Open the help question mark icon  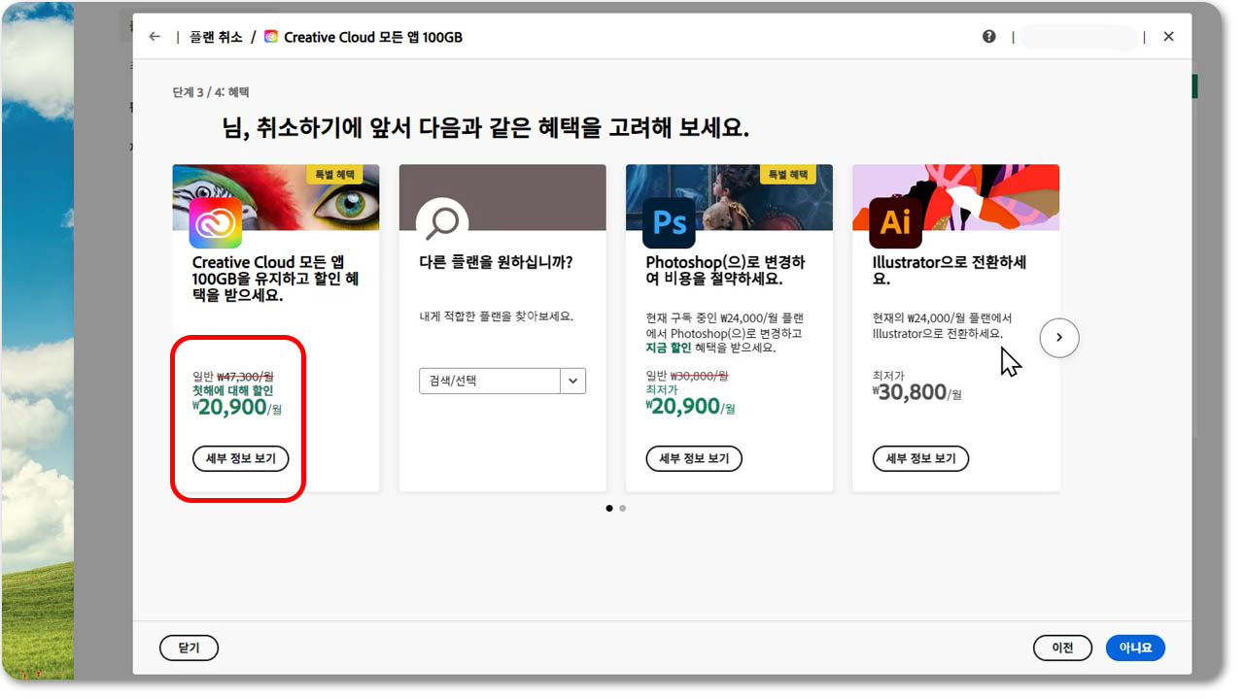(x=989, y=37)
